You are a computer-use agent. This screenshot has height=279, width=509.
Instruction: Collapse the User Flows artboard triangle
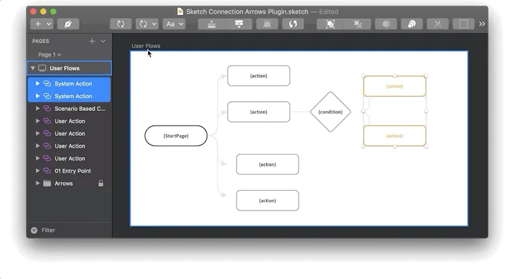(33, 68)
